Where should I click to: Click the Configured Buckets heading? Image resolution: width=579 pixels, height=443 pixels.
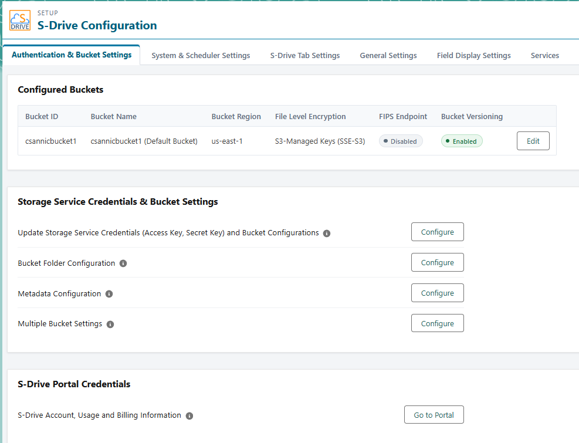(x=60, y=90)
